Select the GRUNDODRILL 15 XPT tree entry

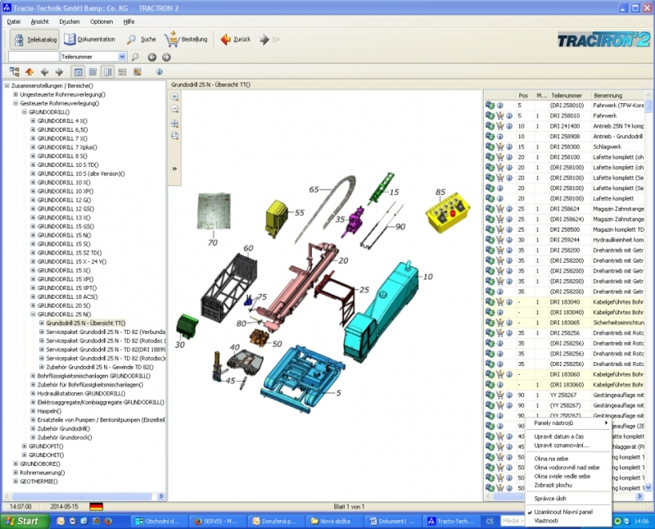(x=67, y=288)
